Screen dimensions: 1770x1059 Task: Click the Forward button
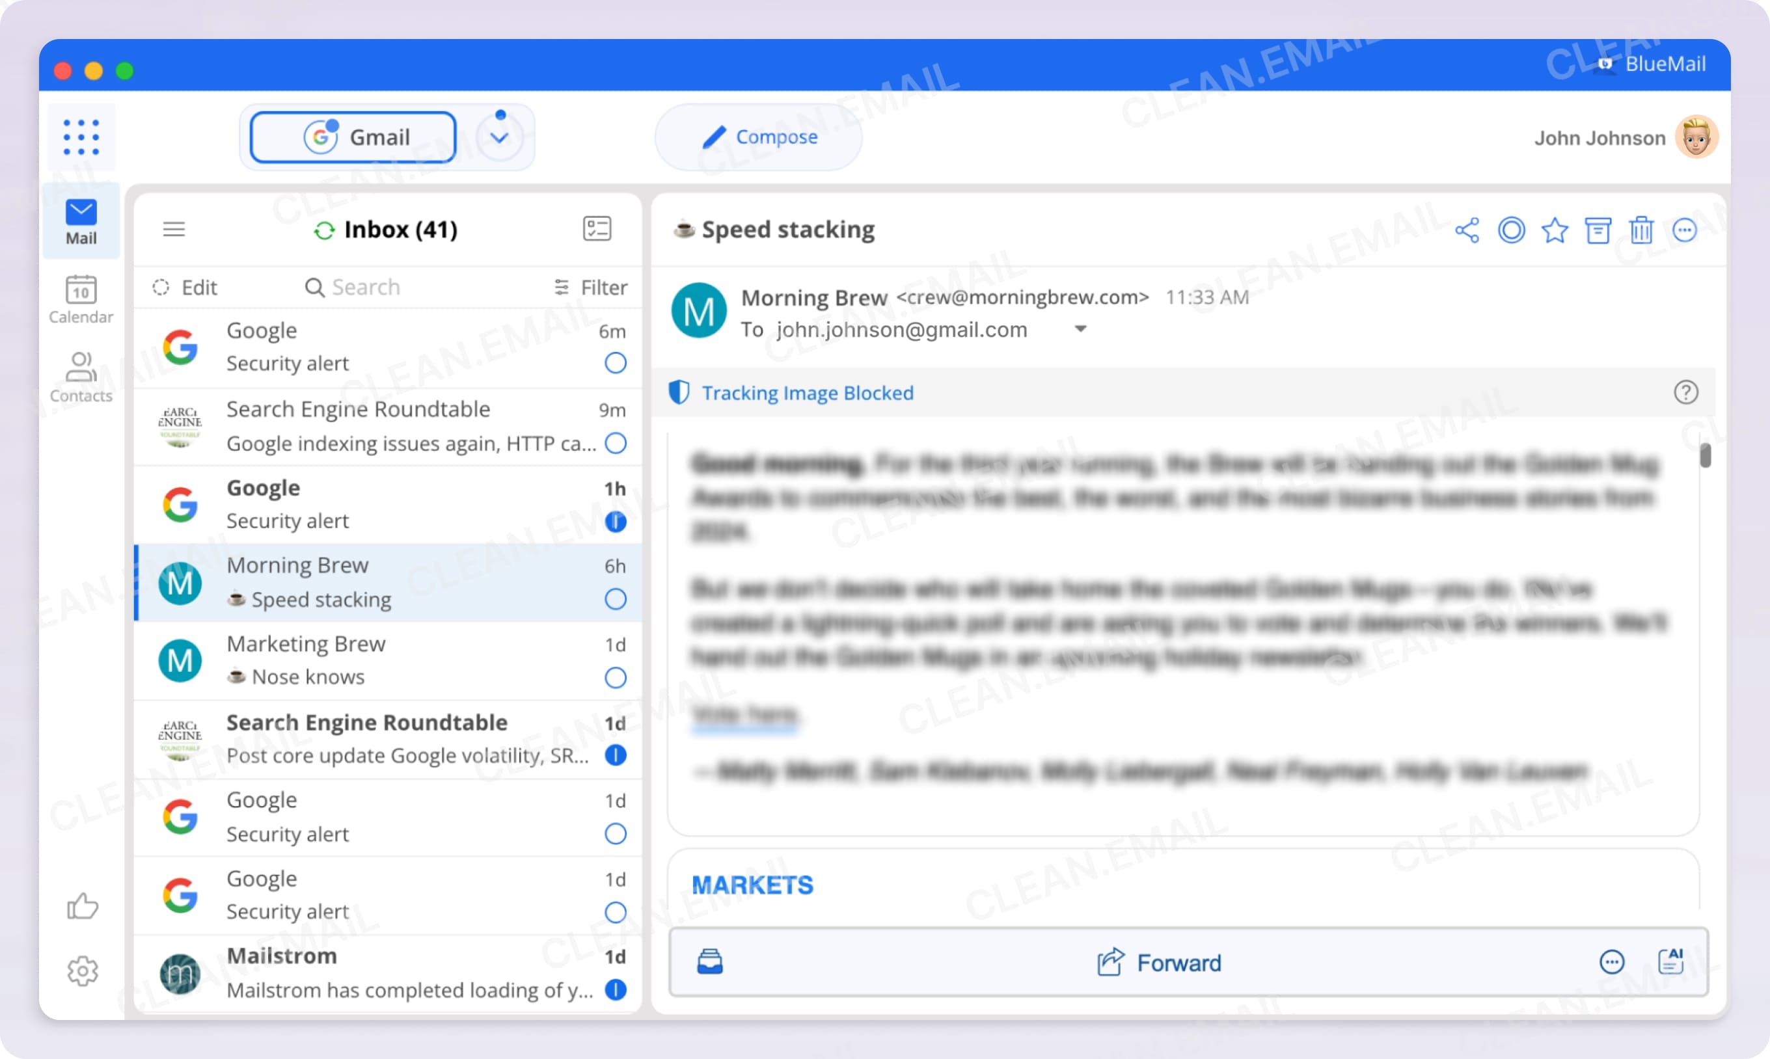pos(1158,962)
